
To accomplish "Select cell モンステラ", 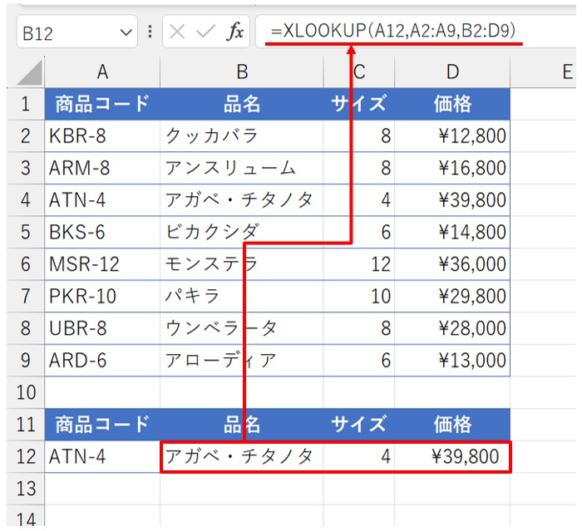I will point(242,264).
